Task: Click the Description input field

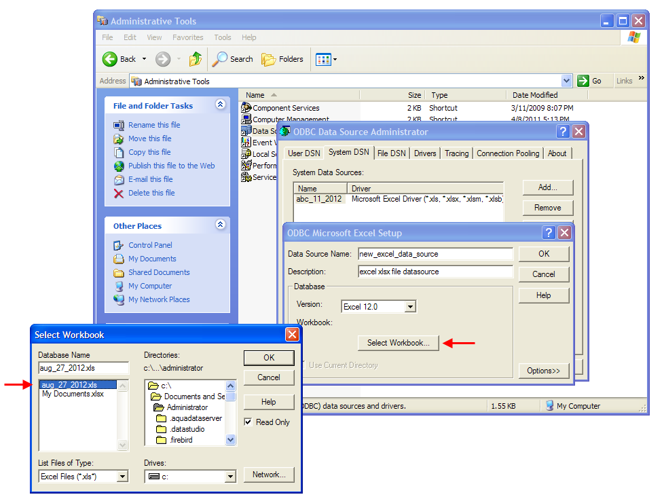Action: tap(435, 272)
